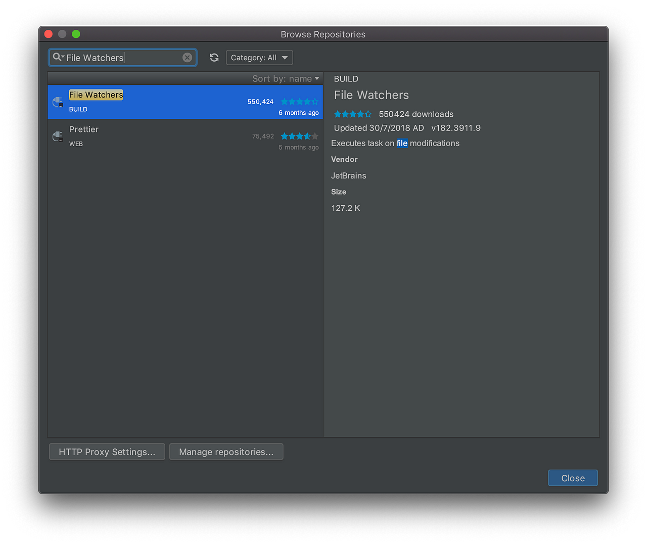Click the star rating in details panel
This screenshot has width=647, height=545.
353,114
